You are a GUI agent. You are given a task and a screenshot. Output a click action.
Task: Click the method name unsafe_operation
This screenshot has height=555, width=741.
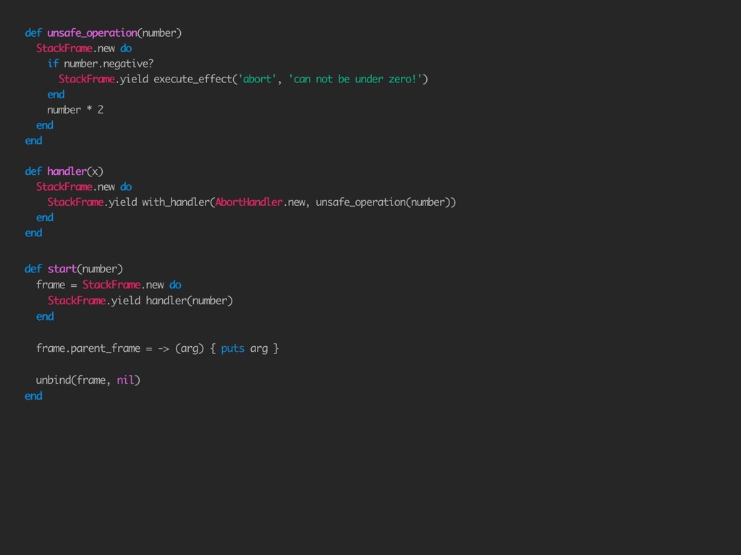click(92, 33)
